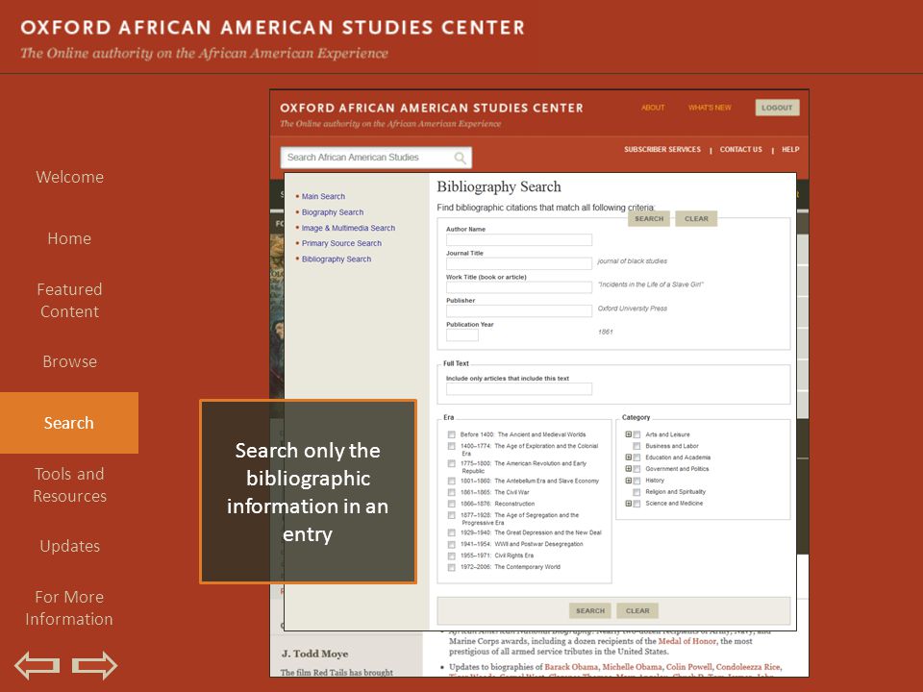Check Before 1400 Ancient and Medieval Worlds

click(452, 434)
